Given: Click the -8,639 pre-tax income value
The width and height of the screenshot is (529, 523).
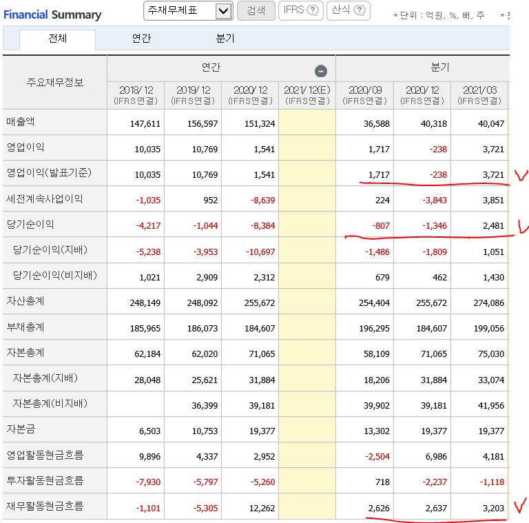Looking at the screenshot, I should tap(262, 200).
